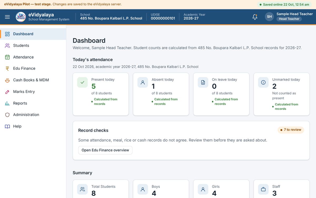The height and width of the screenshot is (198, 316).
Task: Go to Administration
Action: click(33, 115)
